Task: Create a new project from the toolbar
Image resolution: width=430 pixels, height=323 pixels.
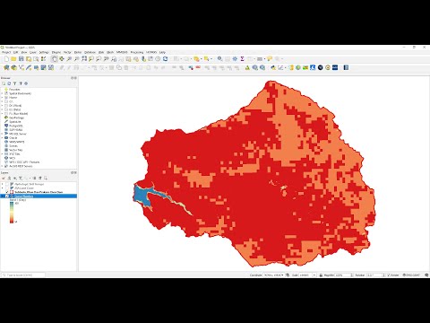Action: pos(6,59)
